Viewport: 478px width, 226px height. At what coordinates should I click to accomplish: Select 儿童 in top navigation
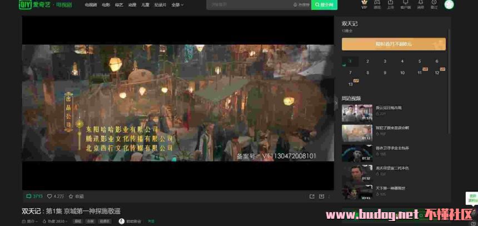click(145, 5)
